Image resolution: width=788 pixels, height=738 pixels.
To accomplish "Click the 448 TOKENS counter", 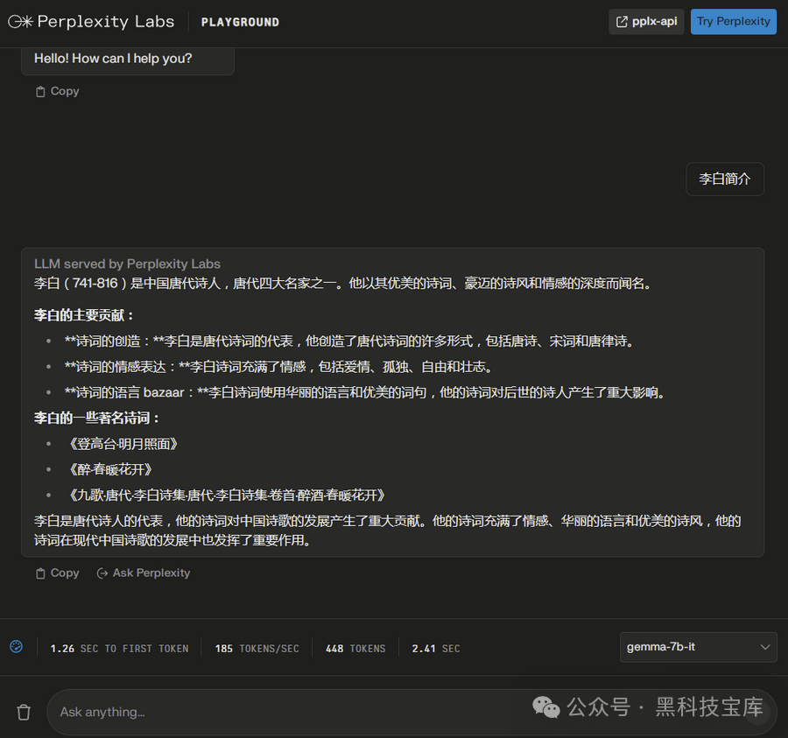I will [x=355, y=649].
